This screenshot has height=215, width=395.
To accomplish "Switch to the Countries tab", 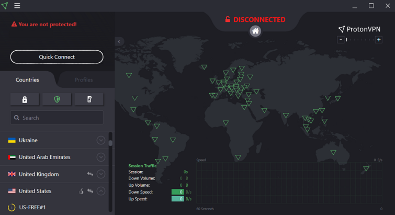I will [x=27, y=80].
